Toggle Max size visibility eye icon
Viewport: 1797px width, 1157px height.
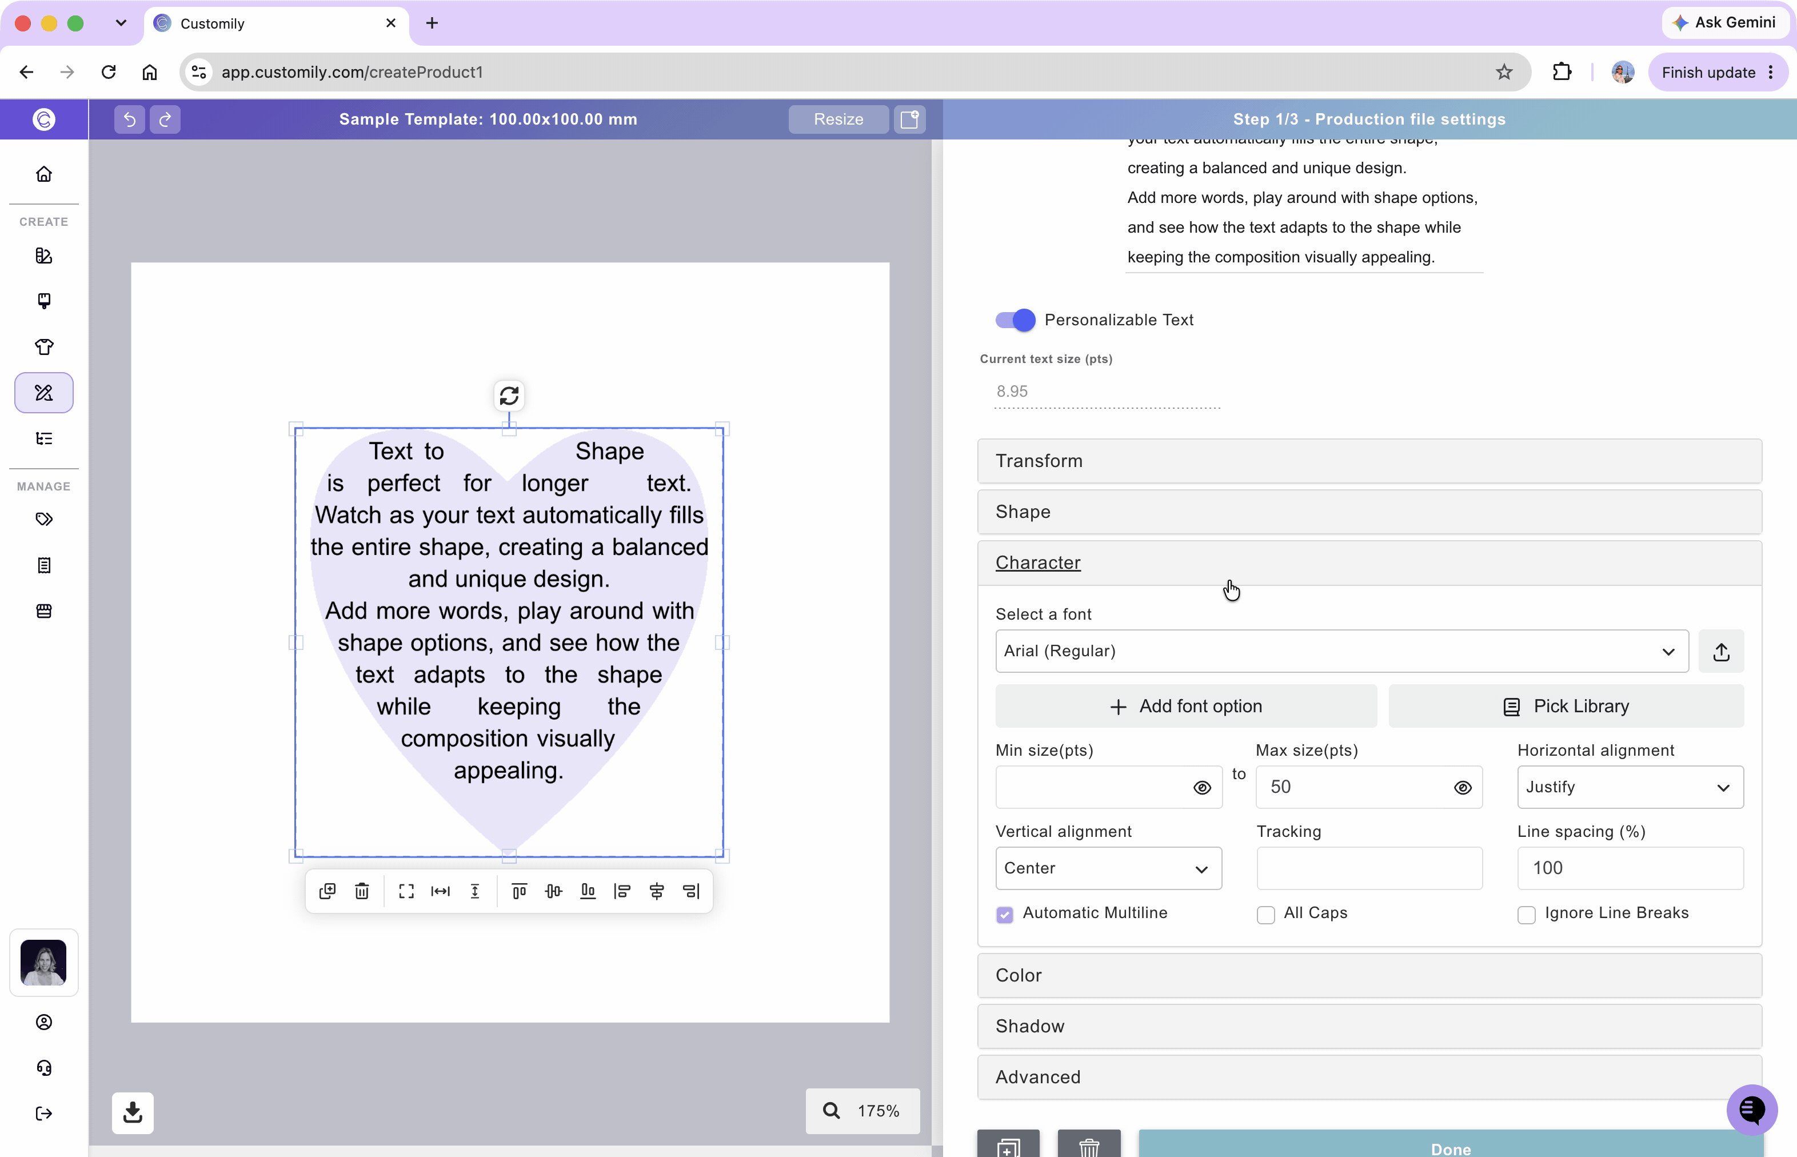(x=1463, y=787)
